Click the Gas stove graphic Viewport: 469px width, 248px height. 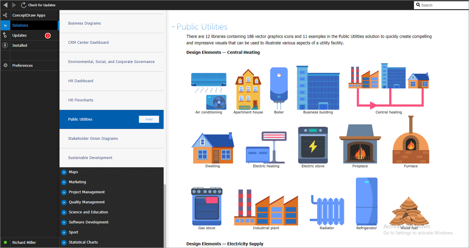[x=207, y=207]
